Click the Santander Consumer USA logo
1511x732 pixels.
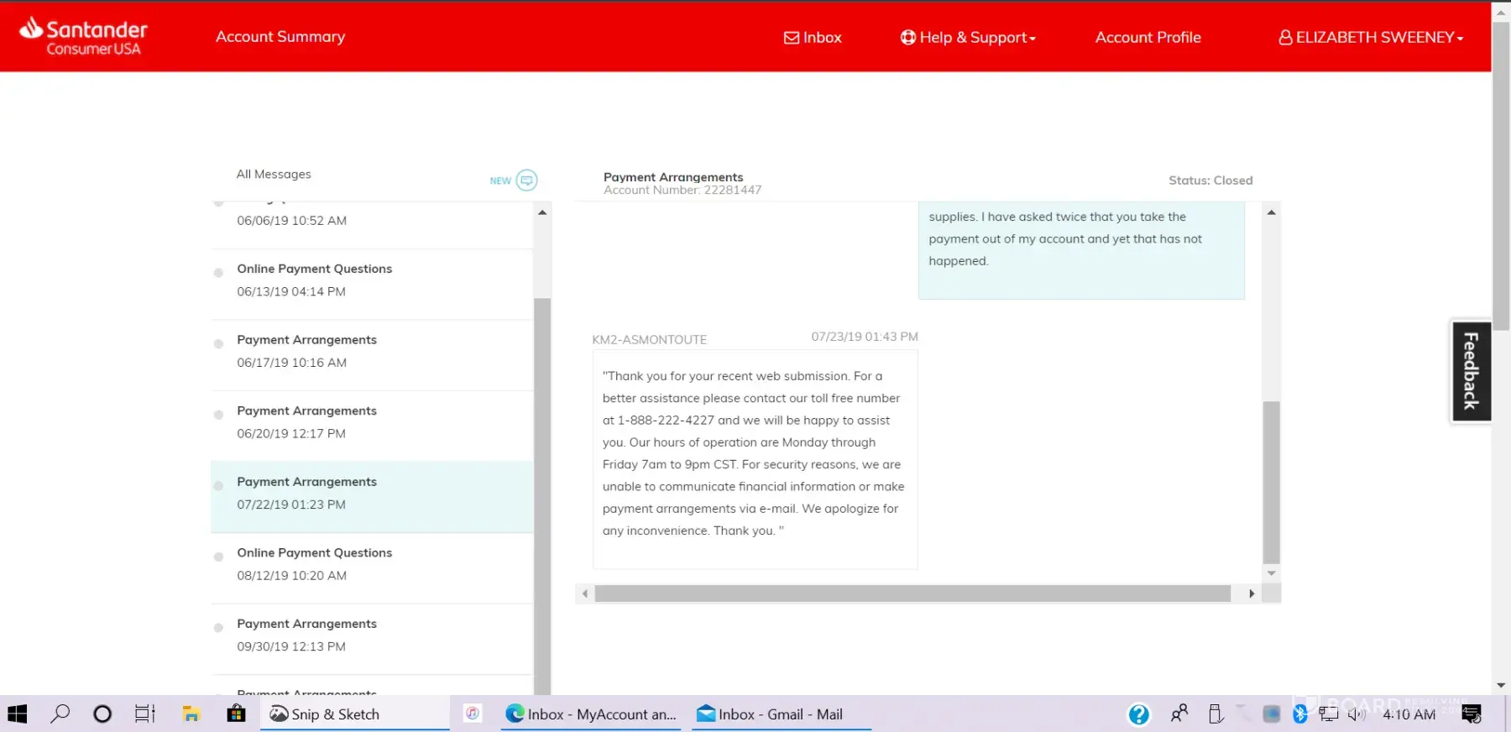[x=83, y=37]
